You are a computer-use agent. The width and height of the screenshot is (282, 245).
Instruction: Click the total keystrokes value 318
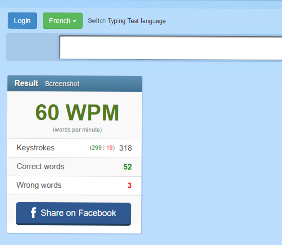click(x=125, y=148)
